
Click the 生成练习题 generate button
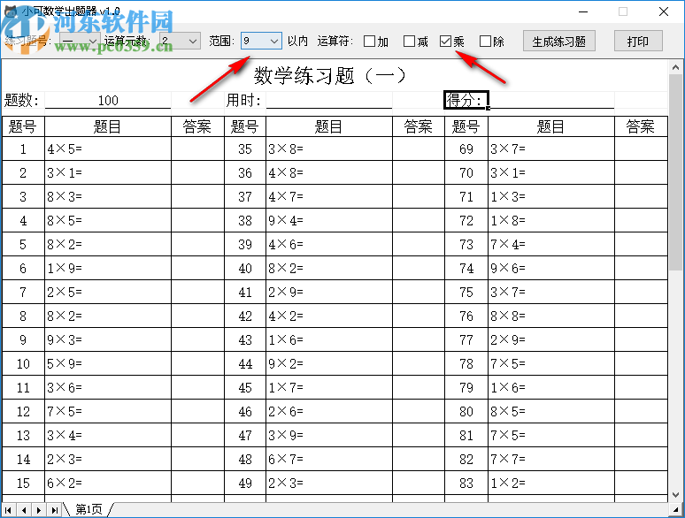pos(558,41)
